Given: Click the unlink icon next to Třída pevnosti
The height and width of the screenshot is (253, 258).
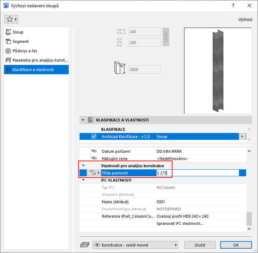Looking at the screenshot, I should click(x=94, y=173).
